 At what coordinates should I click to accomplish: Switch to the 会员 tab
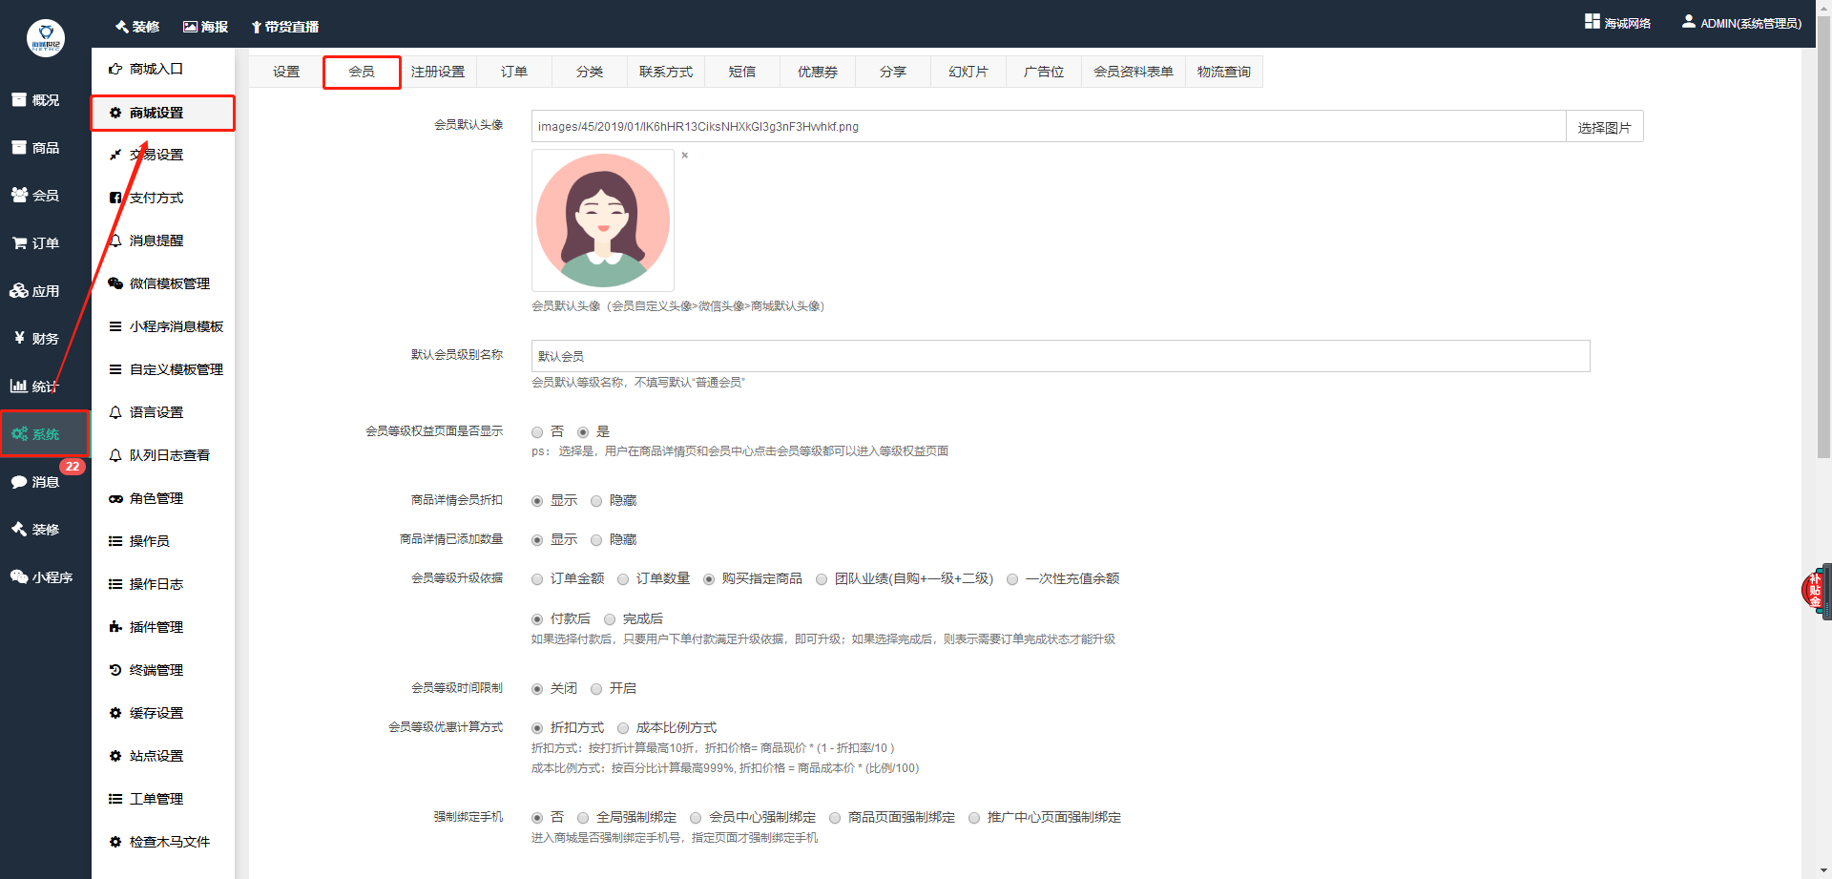(x=362, y=72)
